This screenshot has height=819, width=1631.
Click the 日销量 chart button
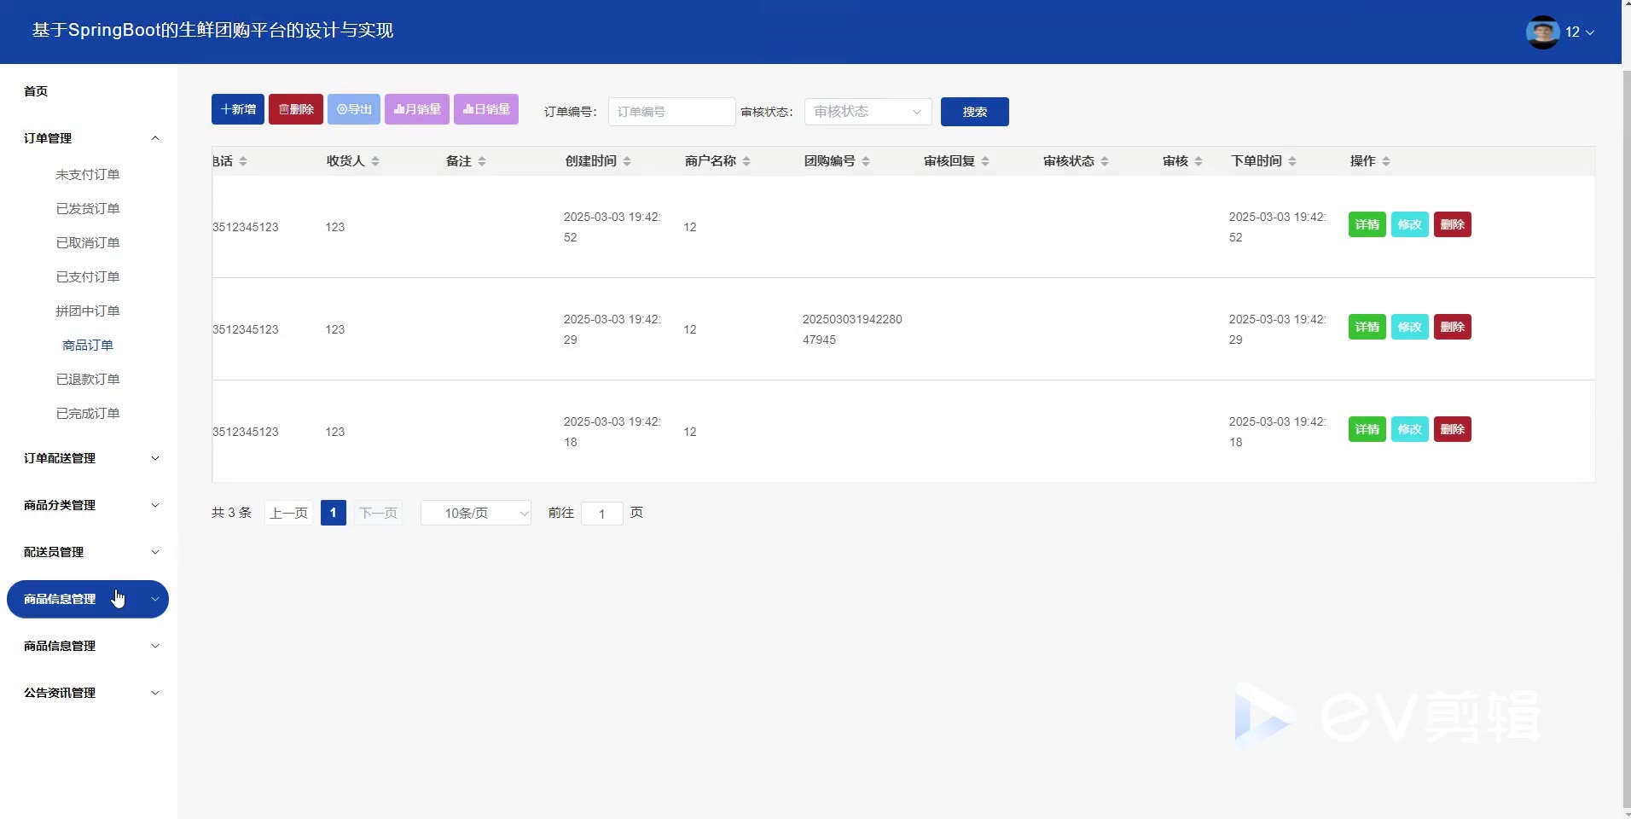[x=486, y=109]
